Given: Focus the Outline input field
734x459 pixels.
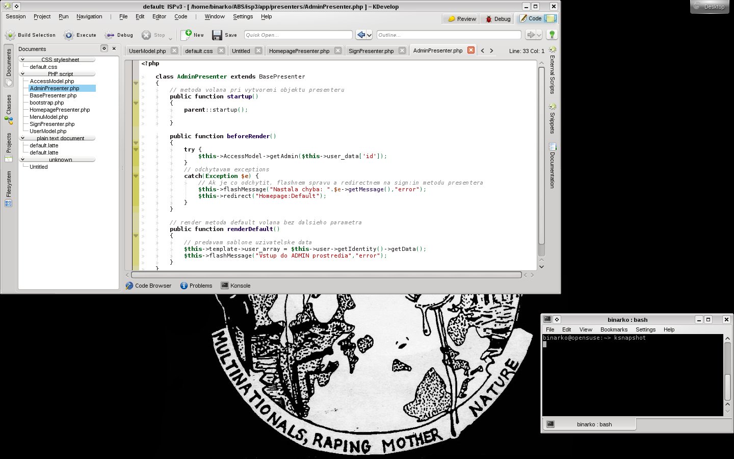Looking at the screenshot, I should pos(449,35).
